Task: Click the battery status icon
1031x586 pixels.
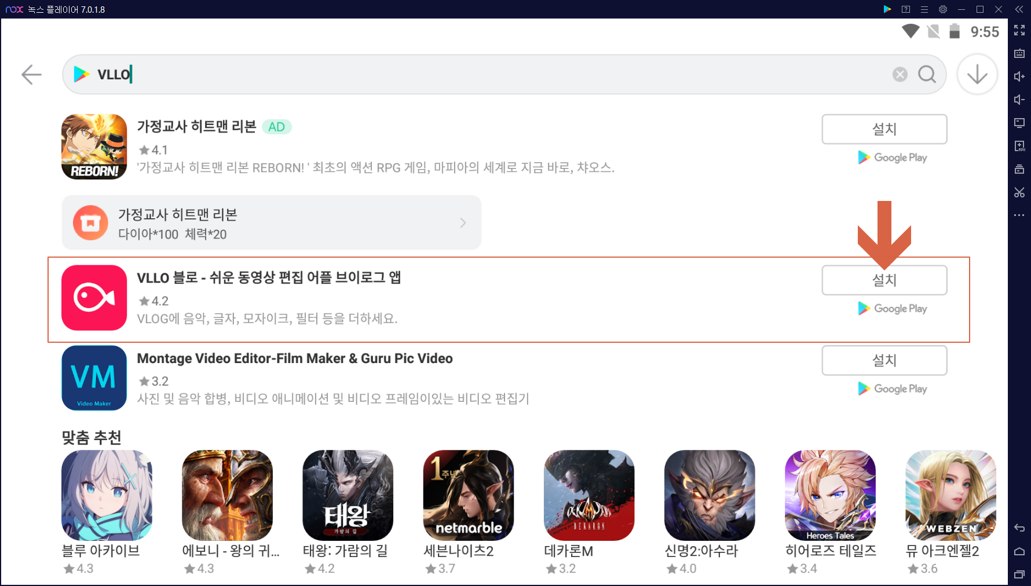Action: pos(955,31)
